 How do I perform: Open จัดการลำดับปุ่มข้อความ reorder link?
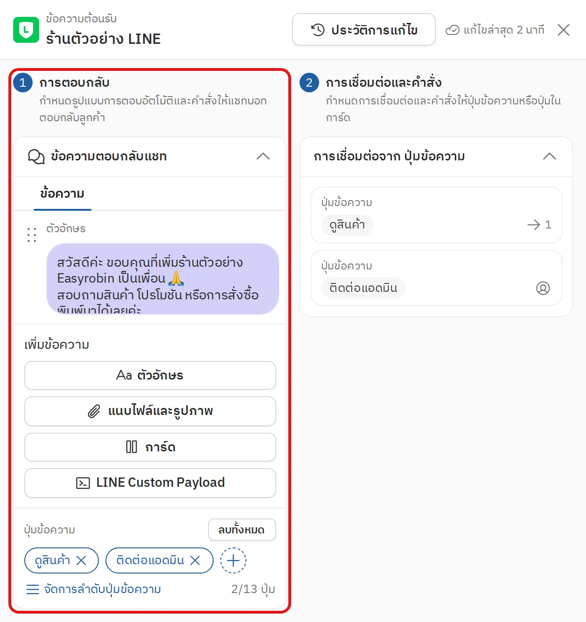(x=93, y=589)
